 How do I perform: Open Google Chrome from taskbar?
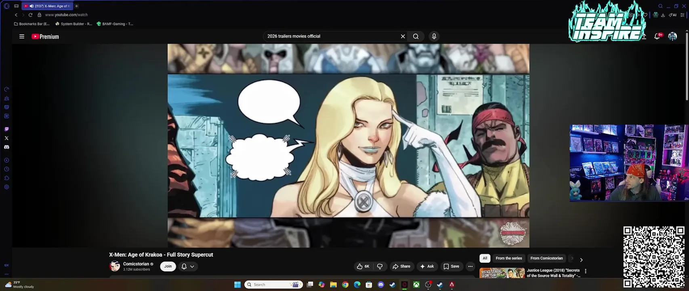345,285
